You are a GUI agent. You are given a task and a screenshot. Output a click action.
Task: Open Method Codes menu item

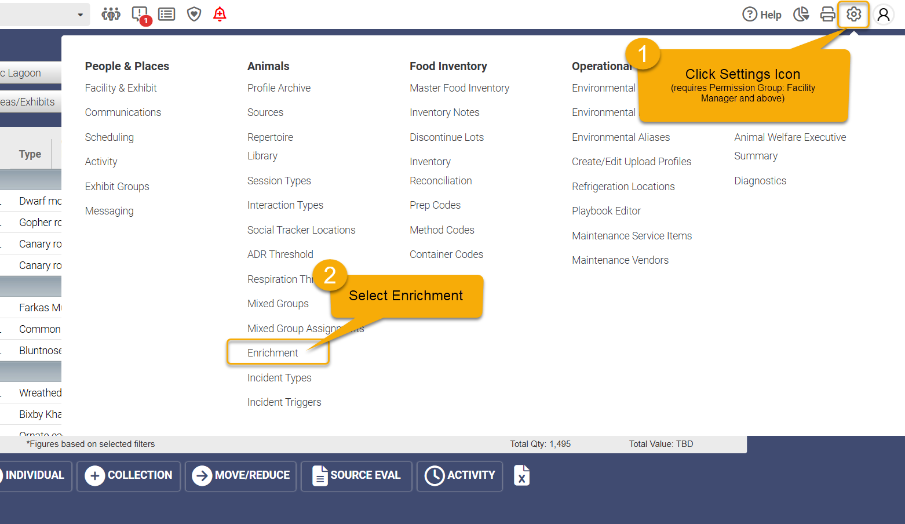click(x=442, y=230)
